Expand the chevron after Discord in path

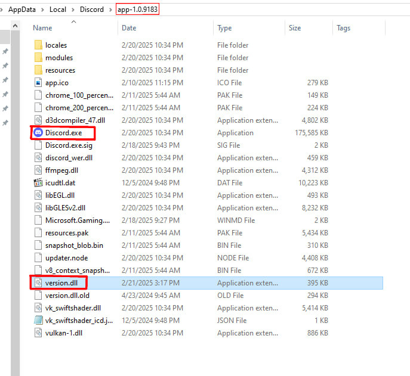click(110, 10)
